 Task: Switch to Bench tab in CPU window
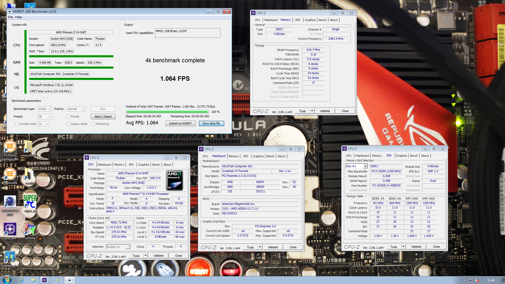[x=156, y=165]
